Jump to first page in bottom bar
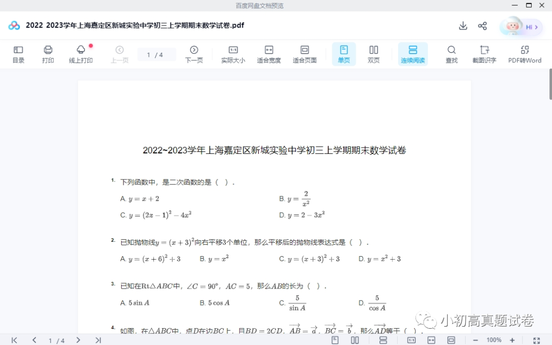 click(14, 340)
